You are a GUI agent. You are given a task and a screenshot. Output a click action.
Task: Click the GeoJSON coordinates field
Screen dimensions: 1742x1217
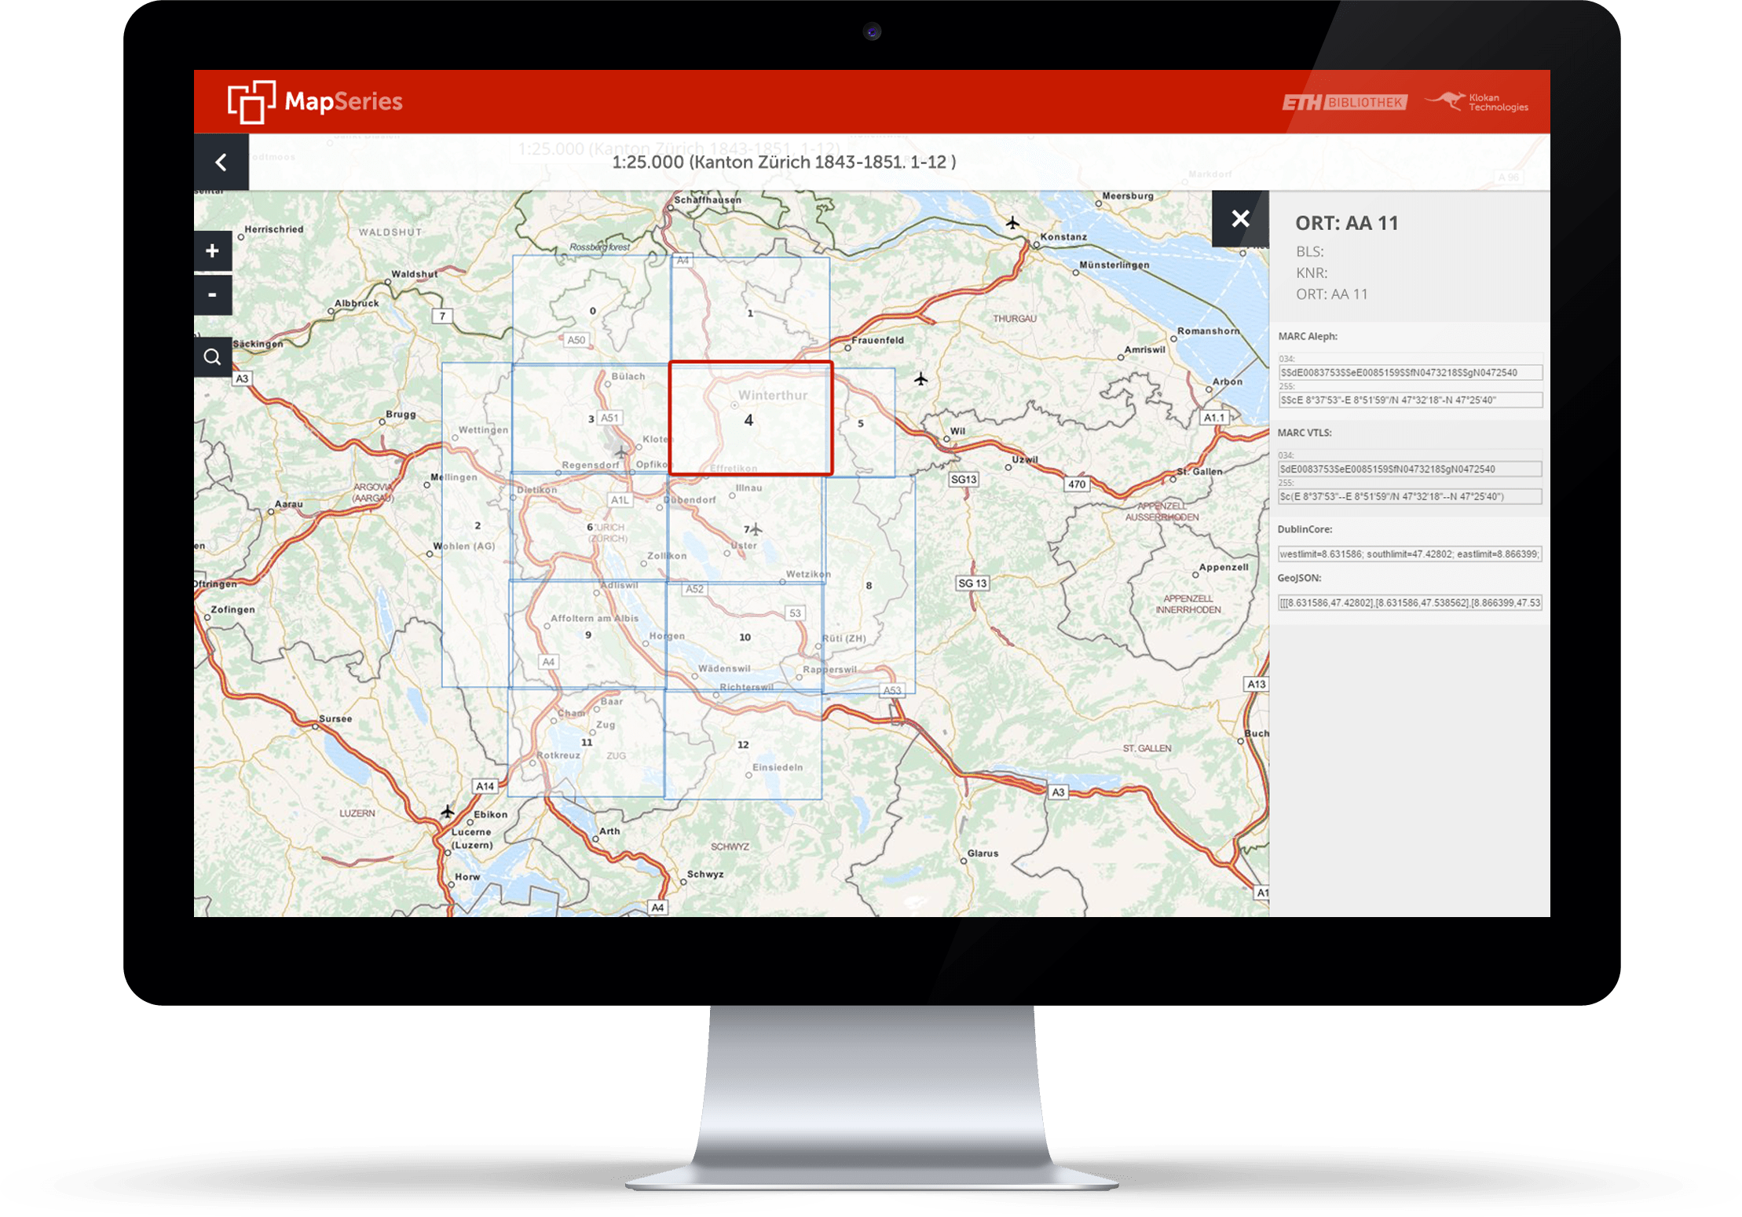coord(1410,603)
